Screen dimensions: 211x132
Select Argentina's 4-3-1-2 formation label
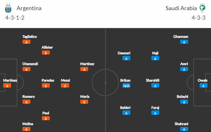pos(15,18)
